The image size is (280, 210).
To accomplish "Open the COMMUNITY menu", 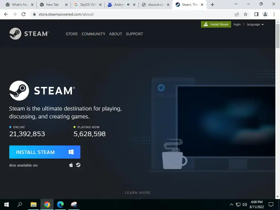I will pyautogui.click(x=94, y=34).
